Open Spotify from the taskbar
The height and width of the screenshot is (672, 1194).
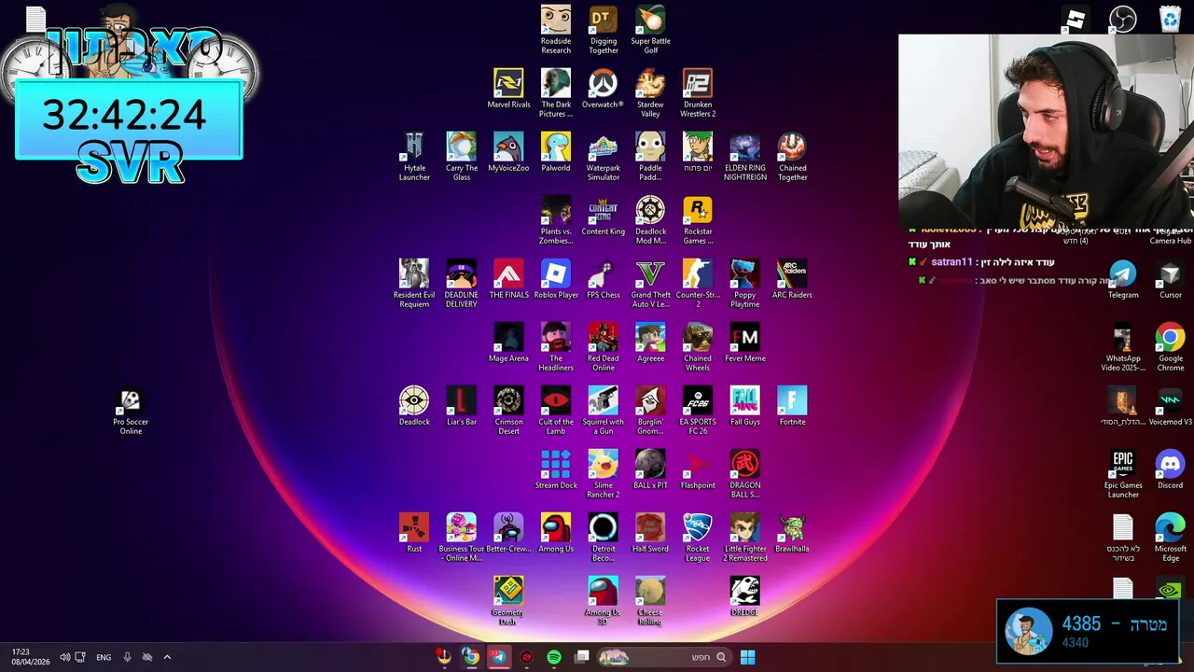[554, 657]
